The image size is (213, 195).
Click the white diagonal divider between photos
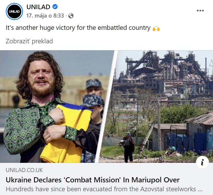tap(107, 107)
